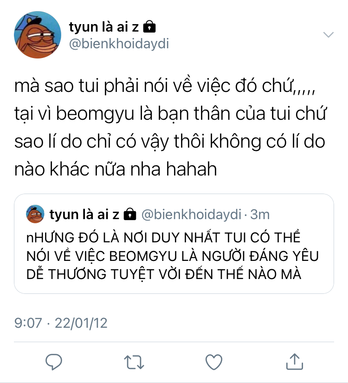Like the tweet with the heart icon
348x383 pixels.
coord(214,362)
